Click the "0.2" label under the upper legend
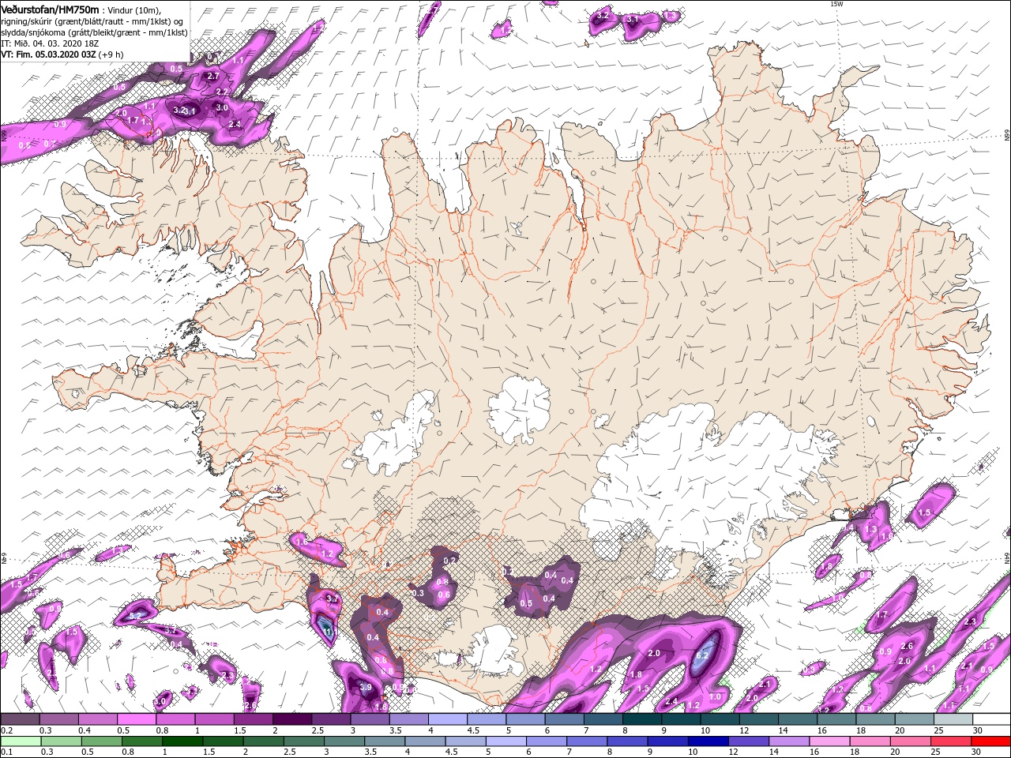Image resolution: width=1011 pixels, height=758 pixels. click(x=6, y=730)
